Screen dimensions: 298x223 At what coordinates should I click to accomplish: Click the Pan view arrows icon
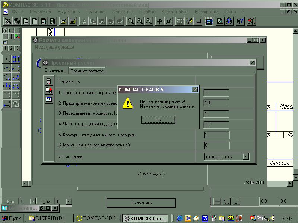pos(160,21)
